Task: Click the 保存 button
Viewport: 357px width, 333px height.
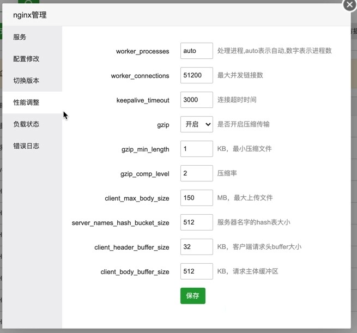Action: 192,295
